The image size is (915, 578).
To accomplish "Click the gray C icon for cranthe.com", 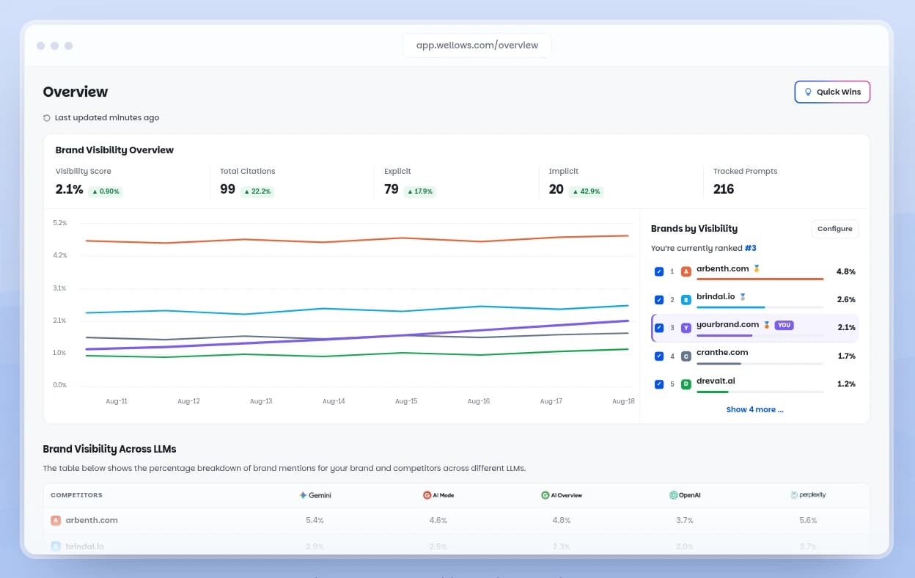I will tap(686, 356).
